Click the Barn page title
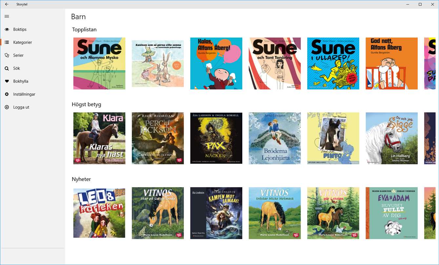This screenshot has width=439, height=265. (78, 17)
